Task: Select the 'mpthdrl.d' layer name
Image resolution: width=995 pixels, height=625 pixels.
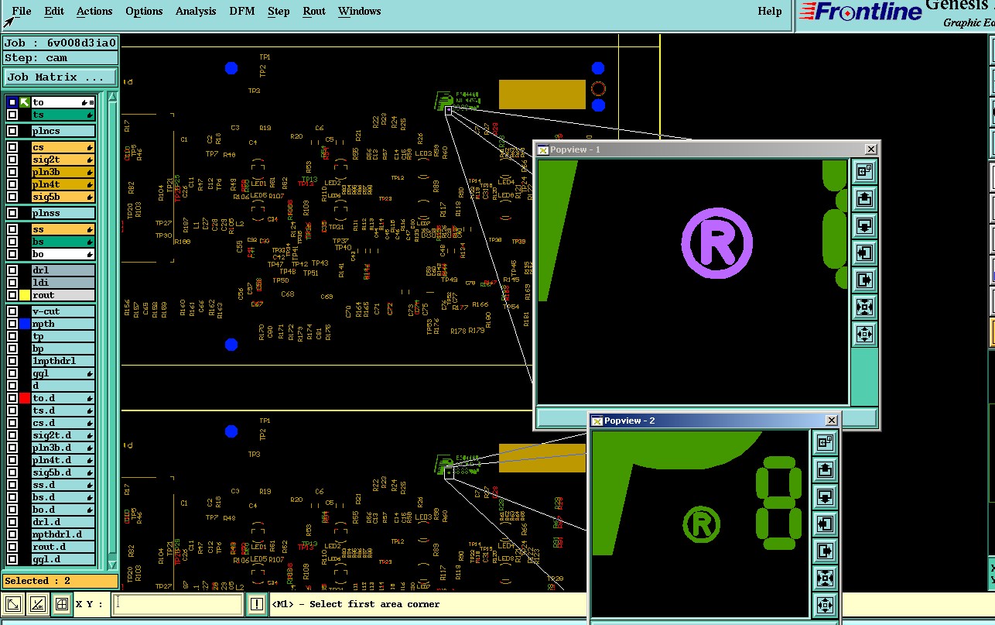Action: click(63, 534)
